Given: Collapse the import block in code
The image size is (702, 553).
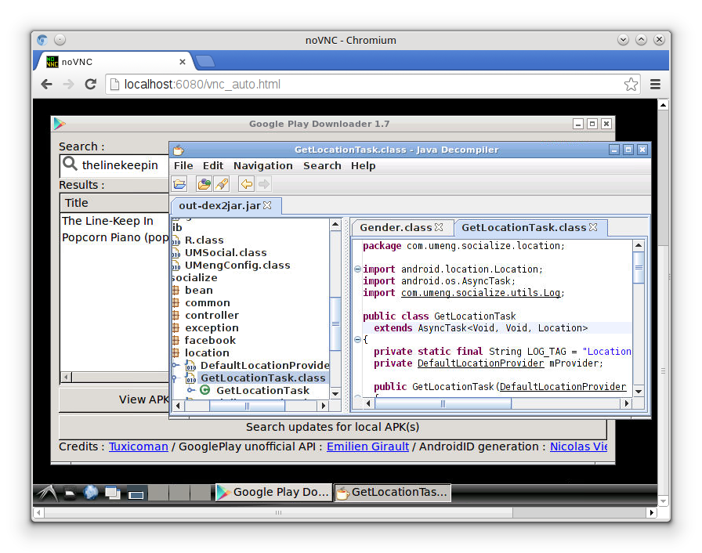Looking at the screenshot, I should tap(357, 269).
